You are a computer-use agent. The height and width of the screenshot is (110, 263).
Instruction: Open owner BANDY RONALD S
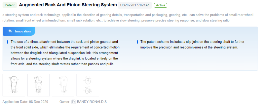(x=92, y=102)
